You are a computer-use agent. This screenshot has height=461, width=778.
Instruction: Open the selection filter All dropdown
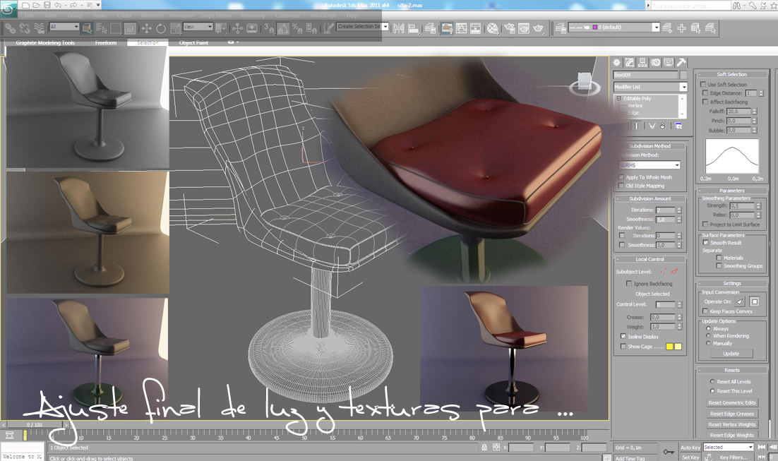pos(64,27)
